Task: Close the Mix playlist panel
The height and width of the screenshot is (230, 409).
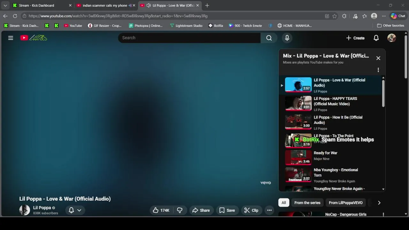Action: pyautogui.click(x=378, y=58)
